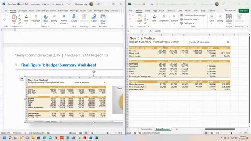The height and width of the screenshot is (141, 251).
Task: Click Undo in Word ribbon
Action: [x=4, y=16]
